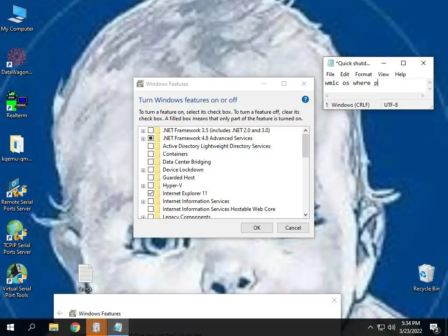
Task: Open network status tray icon
Action: [x=381, y=327]
